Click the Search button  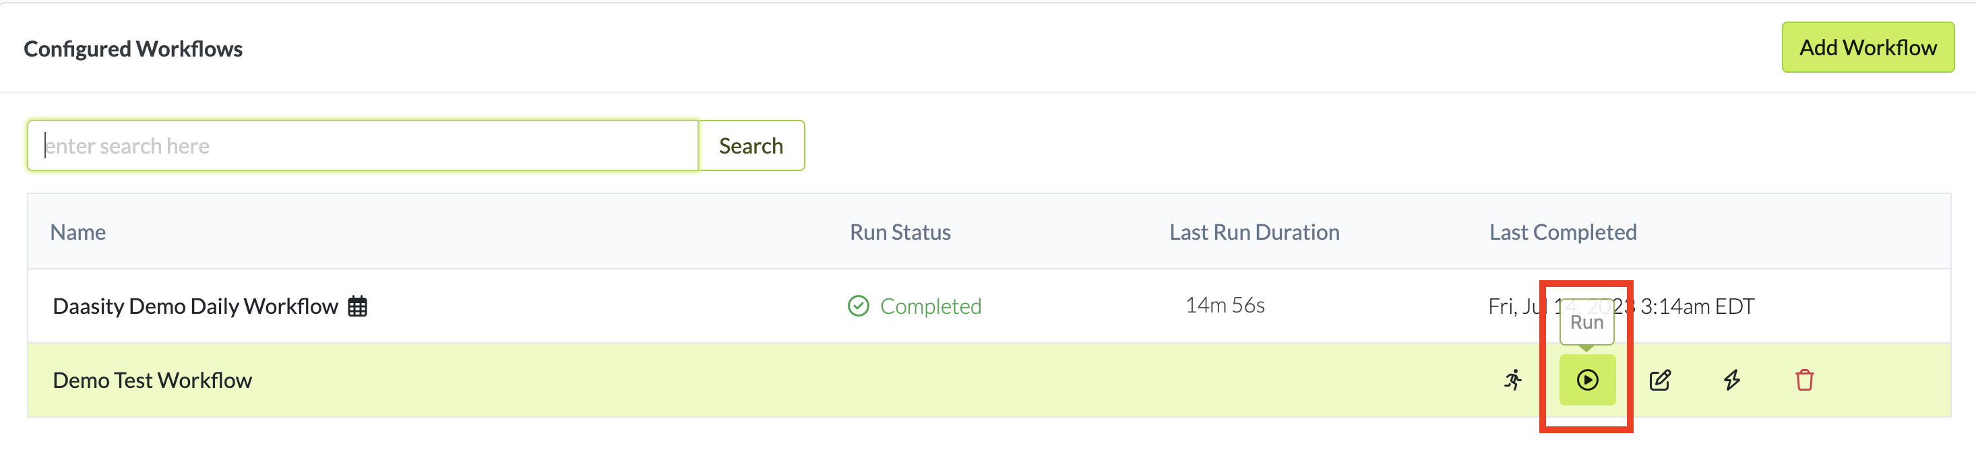[x=750, y=145]
